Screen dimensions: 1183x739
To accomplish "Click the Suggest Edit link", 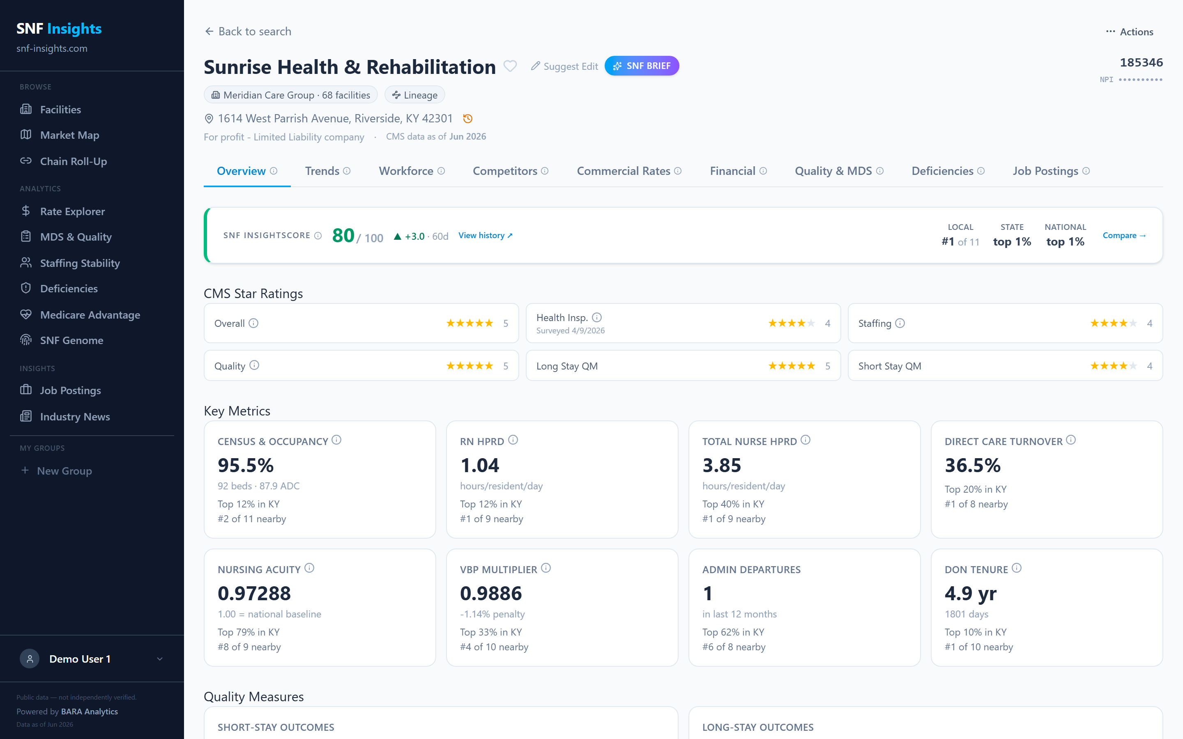I will (x=565, y=67).
